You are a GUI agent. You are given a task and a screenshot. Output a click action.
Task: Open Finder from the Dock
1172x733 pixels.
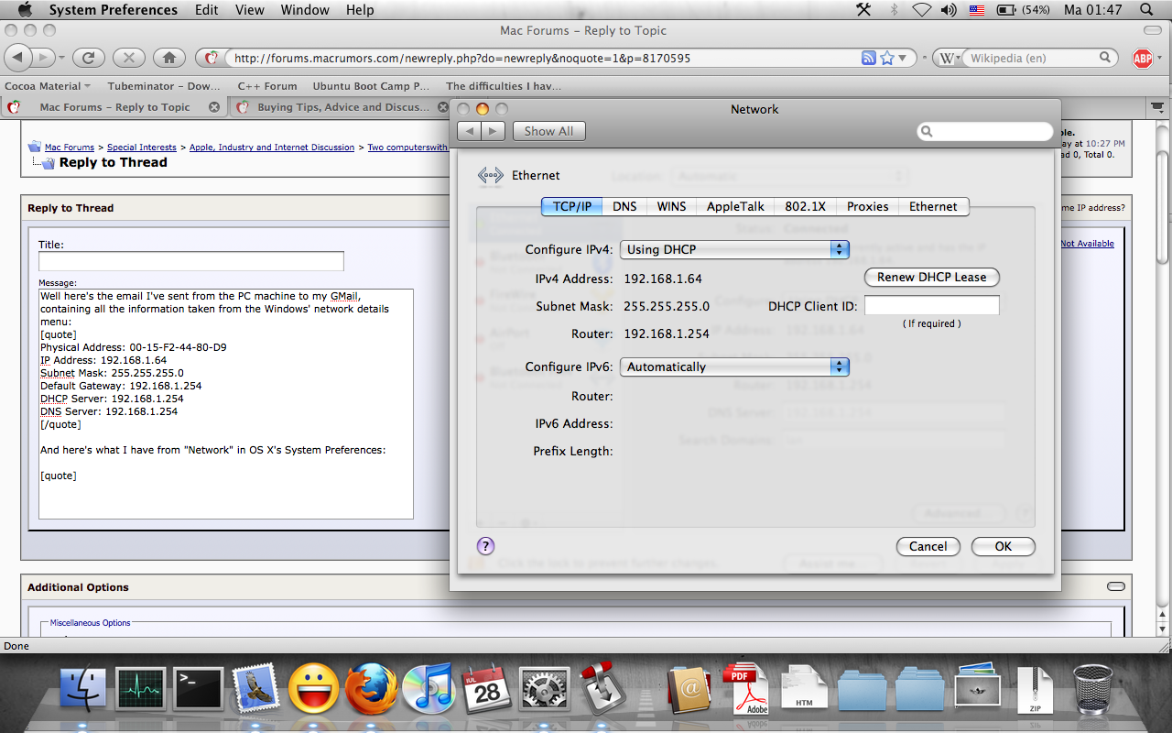82,688
